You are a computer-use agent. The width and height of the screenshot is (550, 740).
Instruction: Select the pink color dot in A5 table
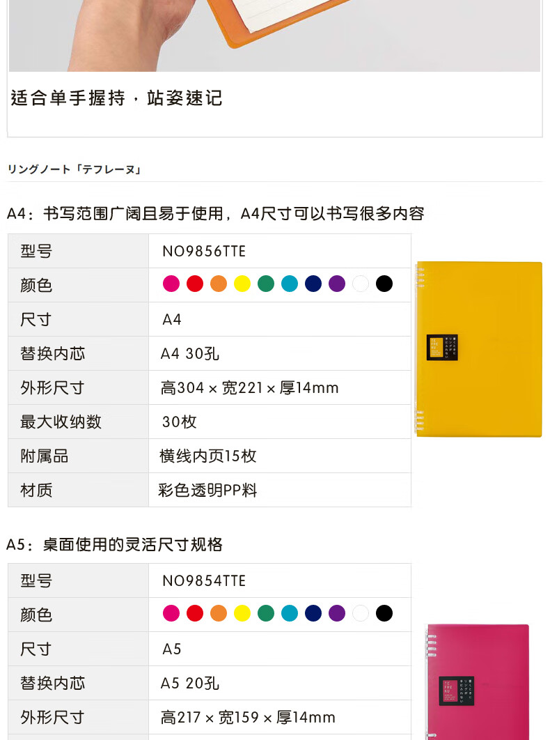click(171, 613)
